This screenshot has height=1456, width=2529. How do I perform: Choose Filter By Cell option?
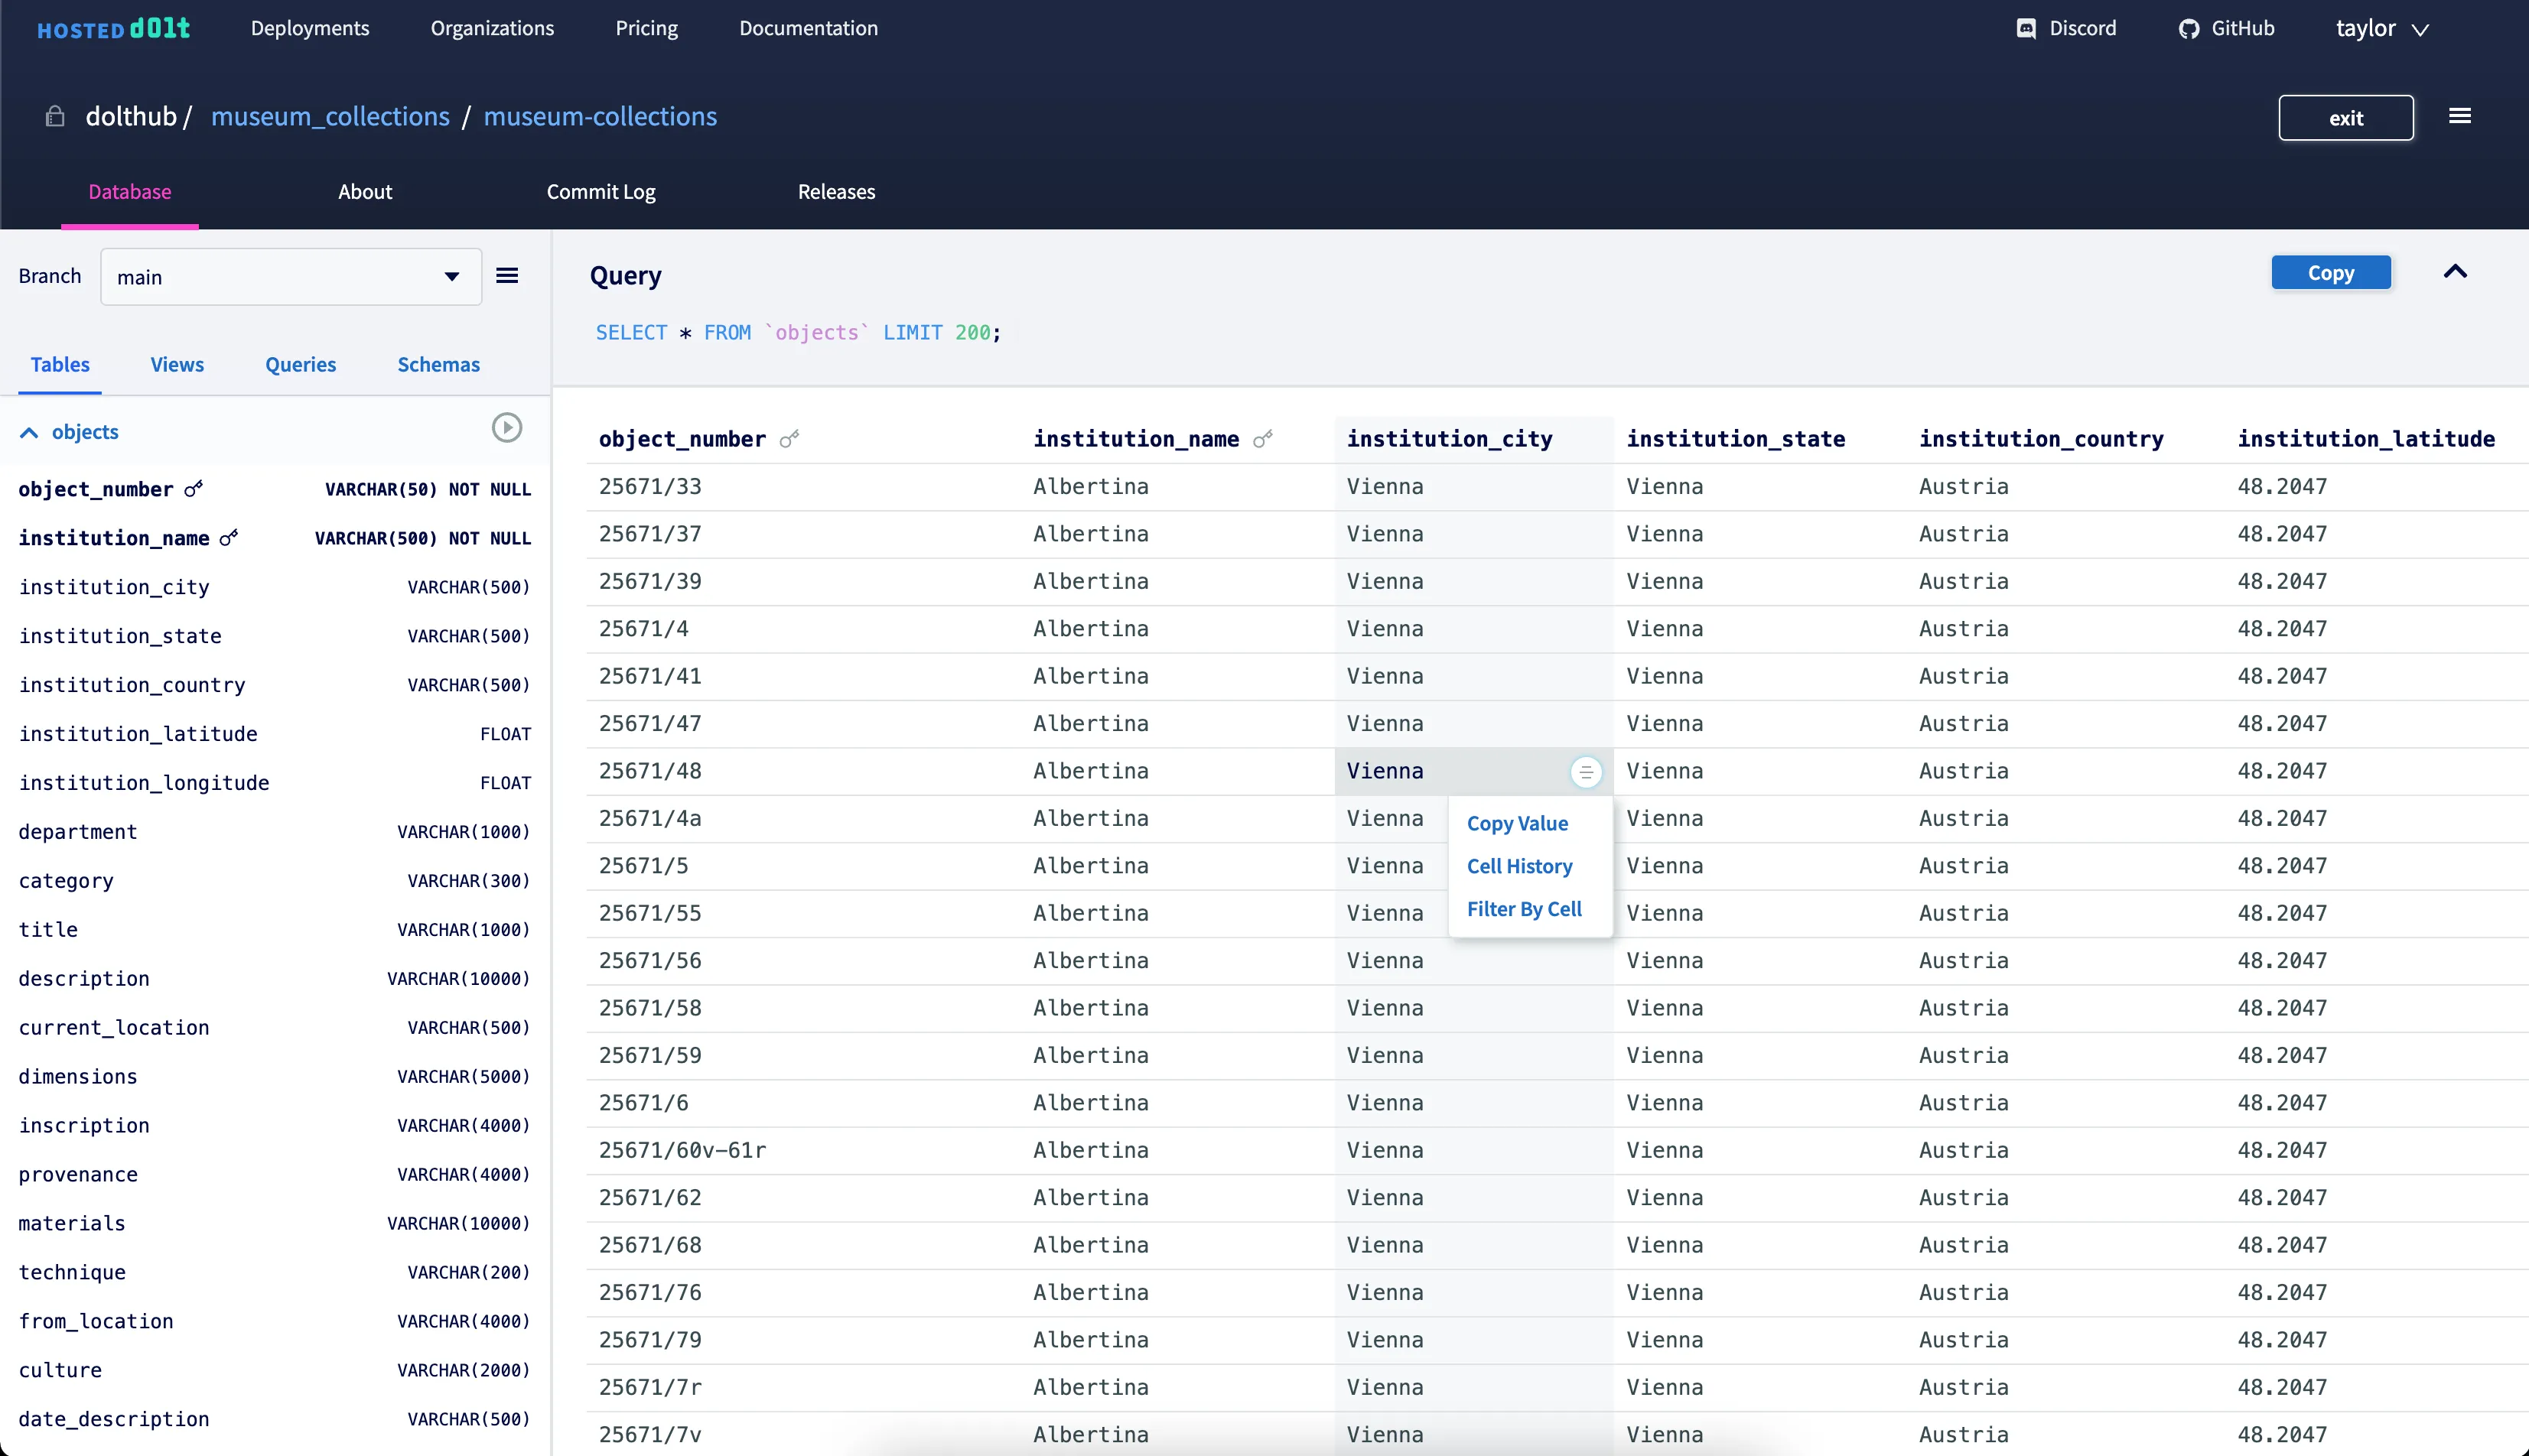pos(1524,909)
